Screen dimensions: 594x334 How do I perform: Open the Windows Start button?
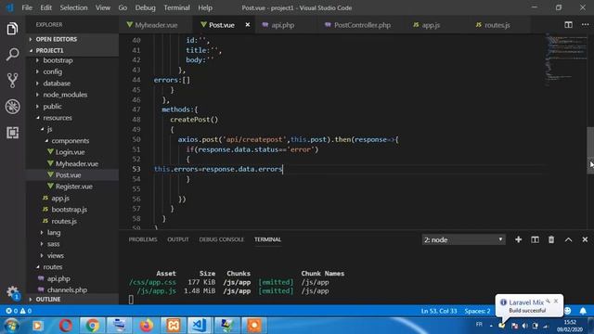11,326
